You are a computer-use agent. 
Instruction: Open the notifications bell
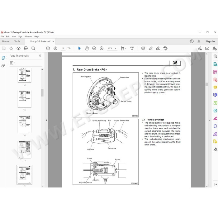point(199,41)
